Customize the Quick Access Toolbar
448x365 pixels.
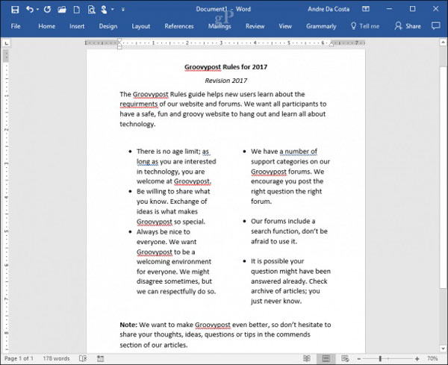pos(123,10)
